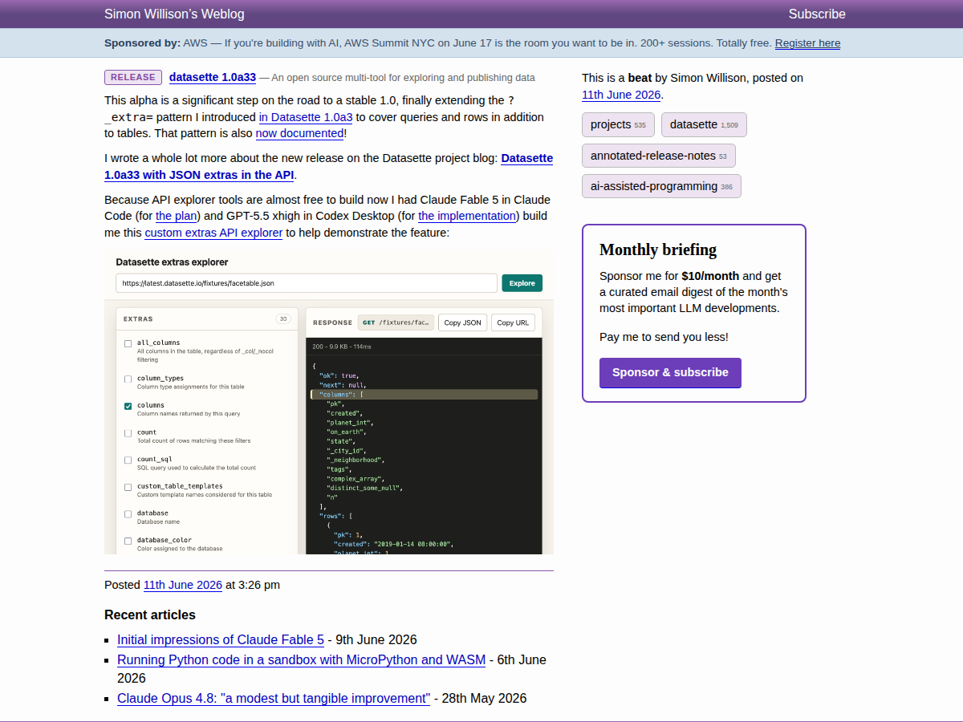963x722 pixels.
Task: Toggle the custom_table_templates checkbox
Action: [128, 487]
